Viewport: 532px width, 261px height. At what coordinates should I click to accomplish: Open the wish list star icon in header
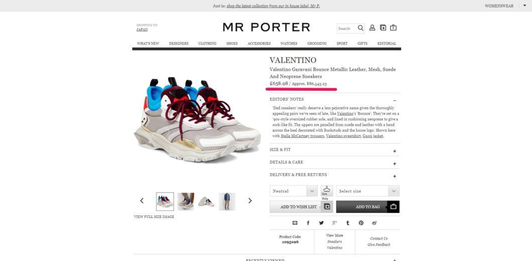(x=383, y=28)
